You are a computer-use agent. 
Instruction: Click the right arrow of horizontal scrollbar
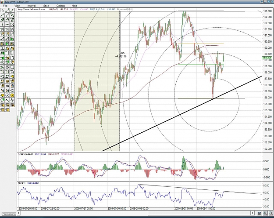[253, 213]
